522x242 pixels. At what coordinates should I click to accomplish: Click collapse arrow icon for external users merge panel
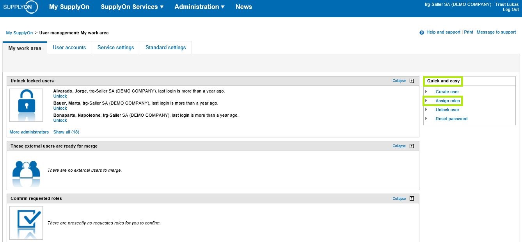tap(412, 146)
